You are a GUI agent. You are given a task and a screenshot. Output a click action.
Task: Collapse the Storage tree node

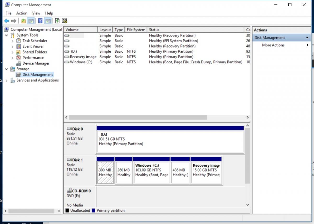tap(7, 69)
